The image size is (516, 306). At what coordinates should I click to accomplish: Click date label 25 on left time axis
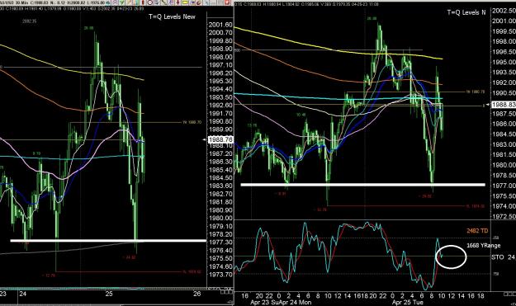(109, 294)
